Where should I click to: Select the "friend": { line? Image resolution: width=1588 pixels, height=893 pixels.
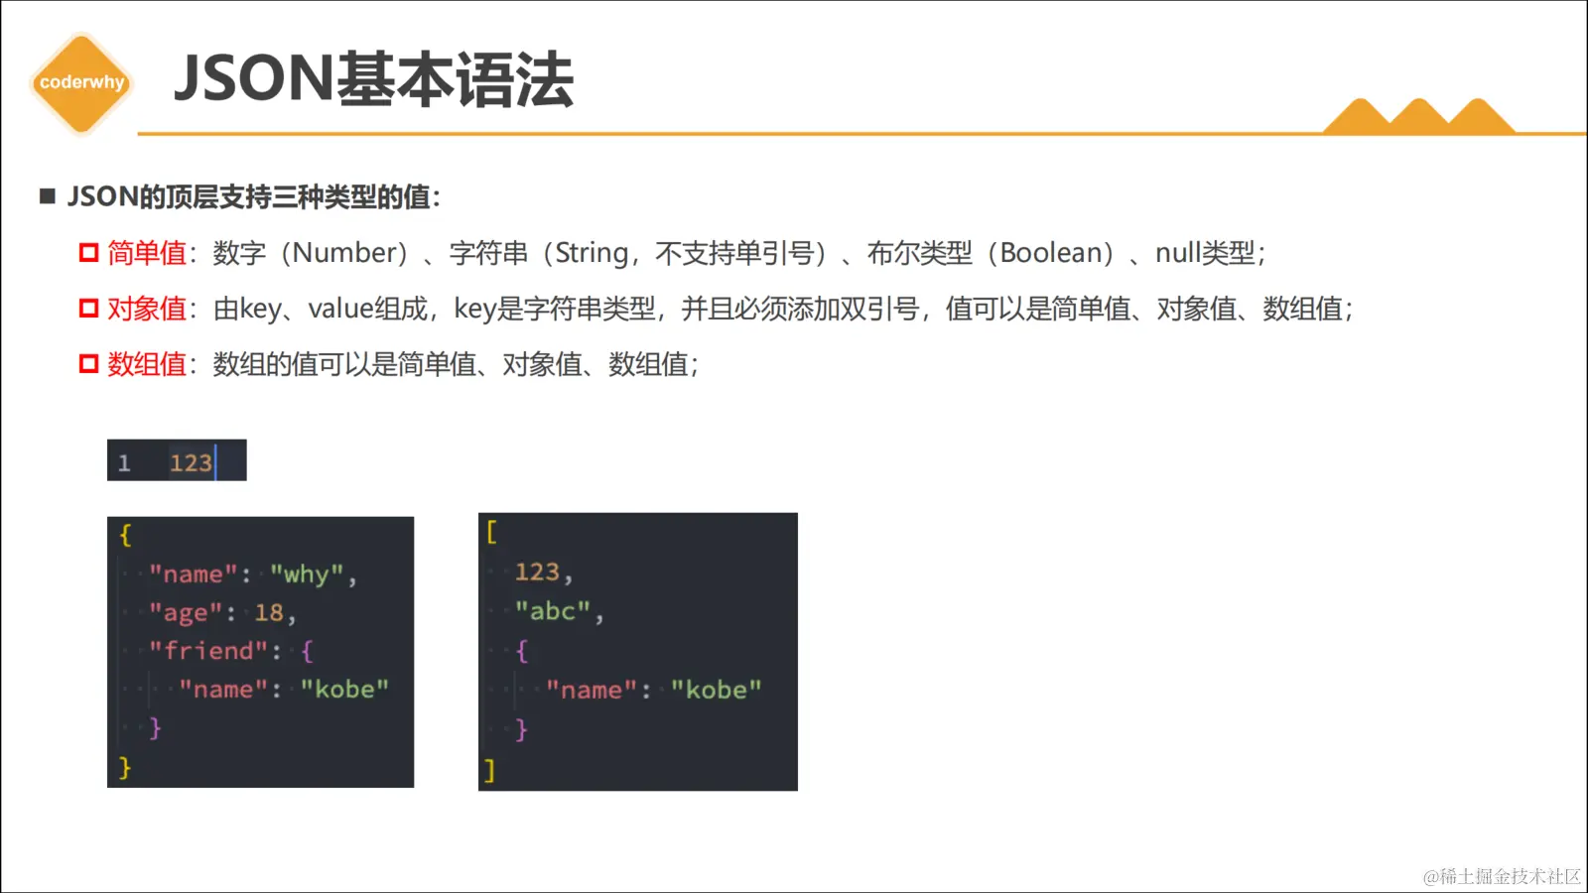(231, 651)
